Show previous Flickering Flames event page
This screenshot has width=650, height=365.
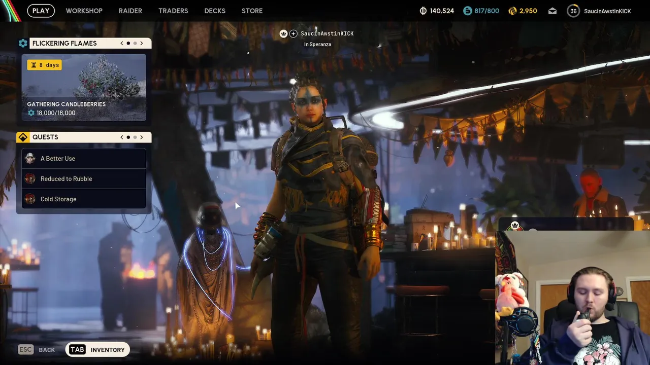(122, 43)
